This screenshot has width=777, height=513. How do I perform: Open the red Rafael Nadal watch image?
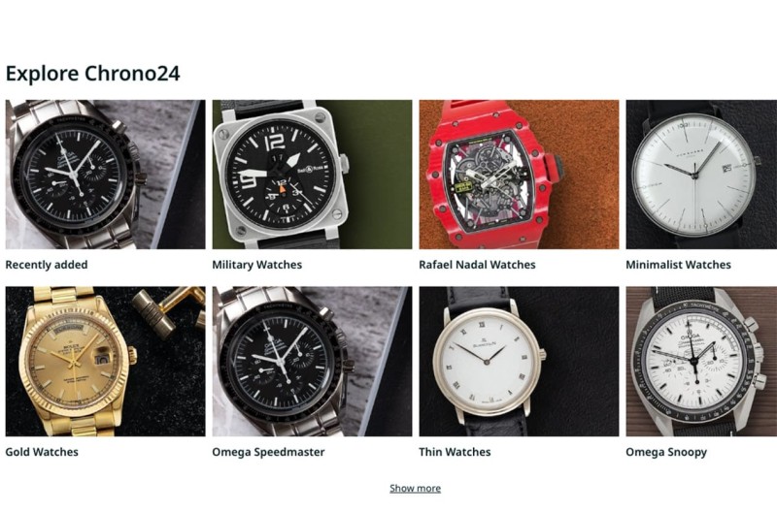point(519,175)
